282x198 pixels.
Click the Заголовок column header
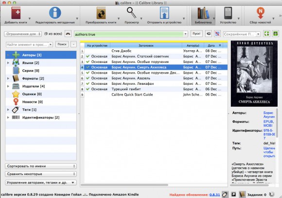pyautogui.click(x=146, y=45)
